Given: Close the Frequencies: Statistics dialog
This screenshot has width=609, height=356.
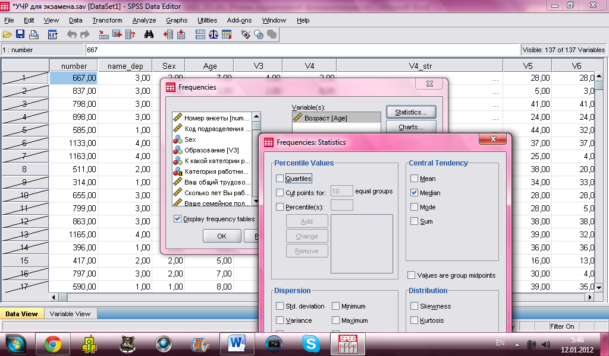Looking at the screenshot, I should [x=493, y=139].
